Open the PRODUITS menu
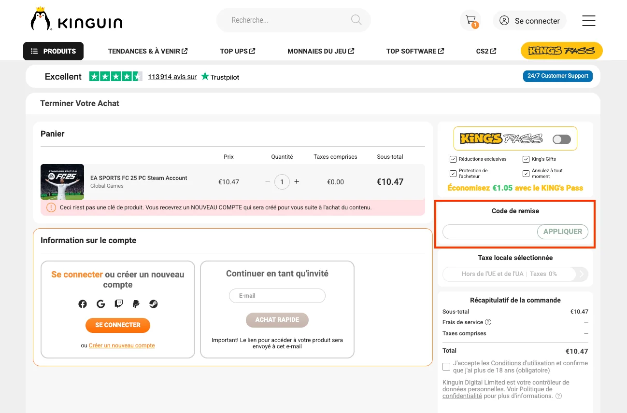This screenshot has width=627, height=413. (53, 51)
